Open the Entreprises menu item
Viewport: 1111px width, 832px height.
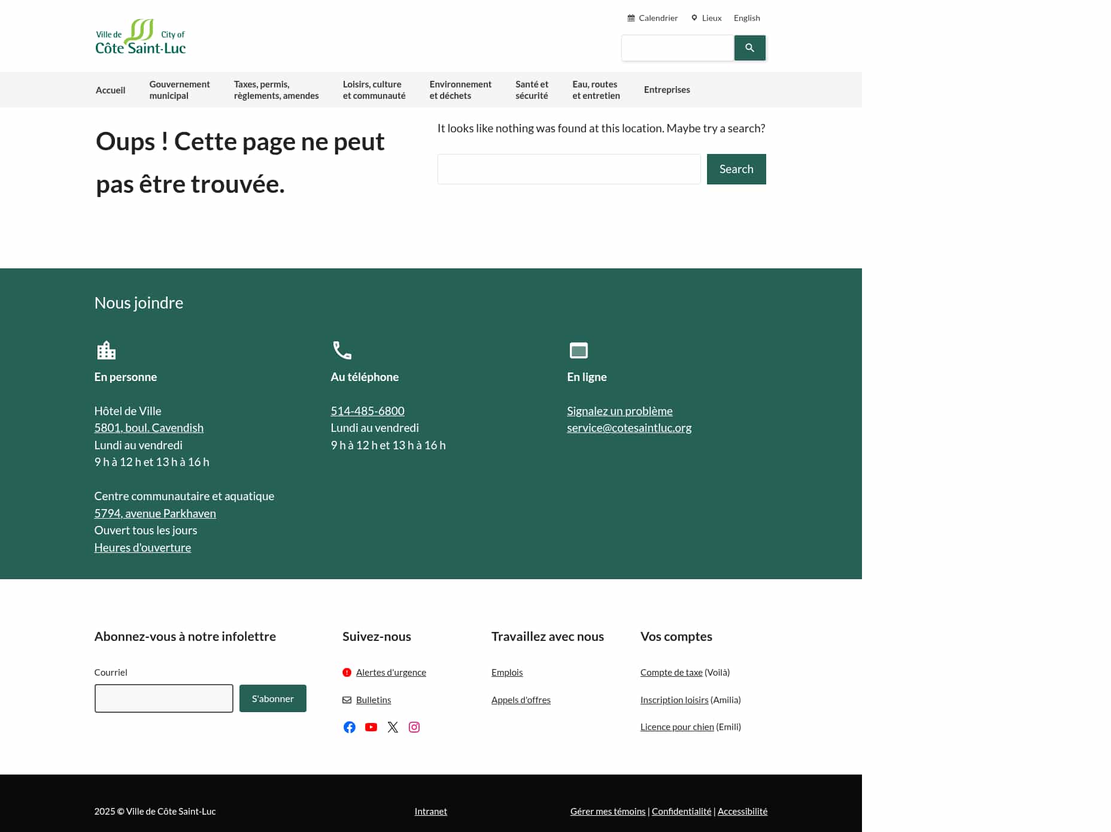pos(666,89)
